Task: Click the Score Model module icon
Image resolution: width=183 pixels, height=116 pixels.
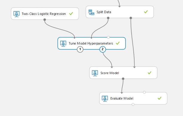Action: 95,73
